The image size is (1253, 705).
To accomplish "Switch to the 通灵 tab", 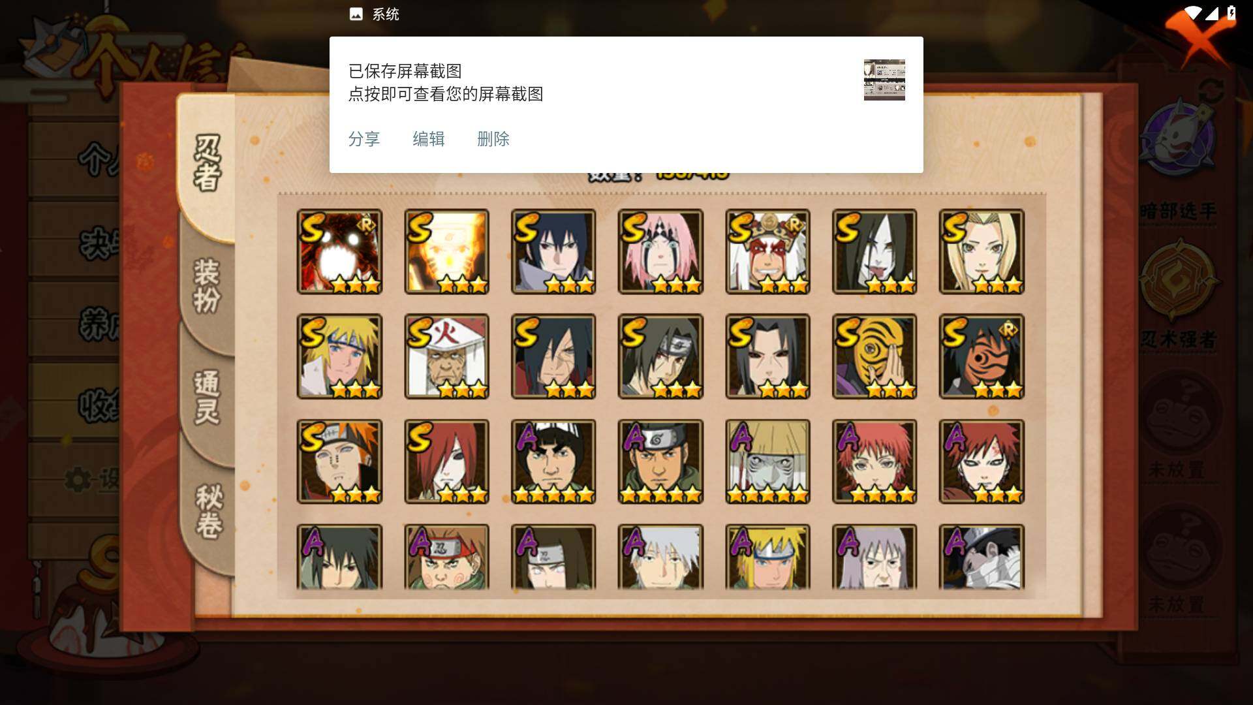I will point(208,397).
